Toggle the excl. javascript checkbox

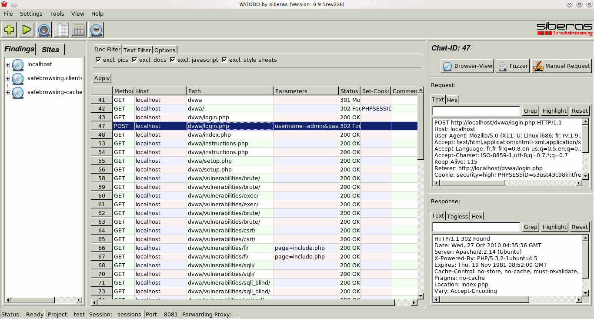[173, 60]
